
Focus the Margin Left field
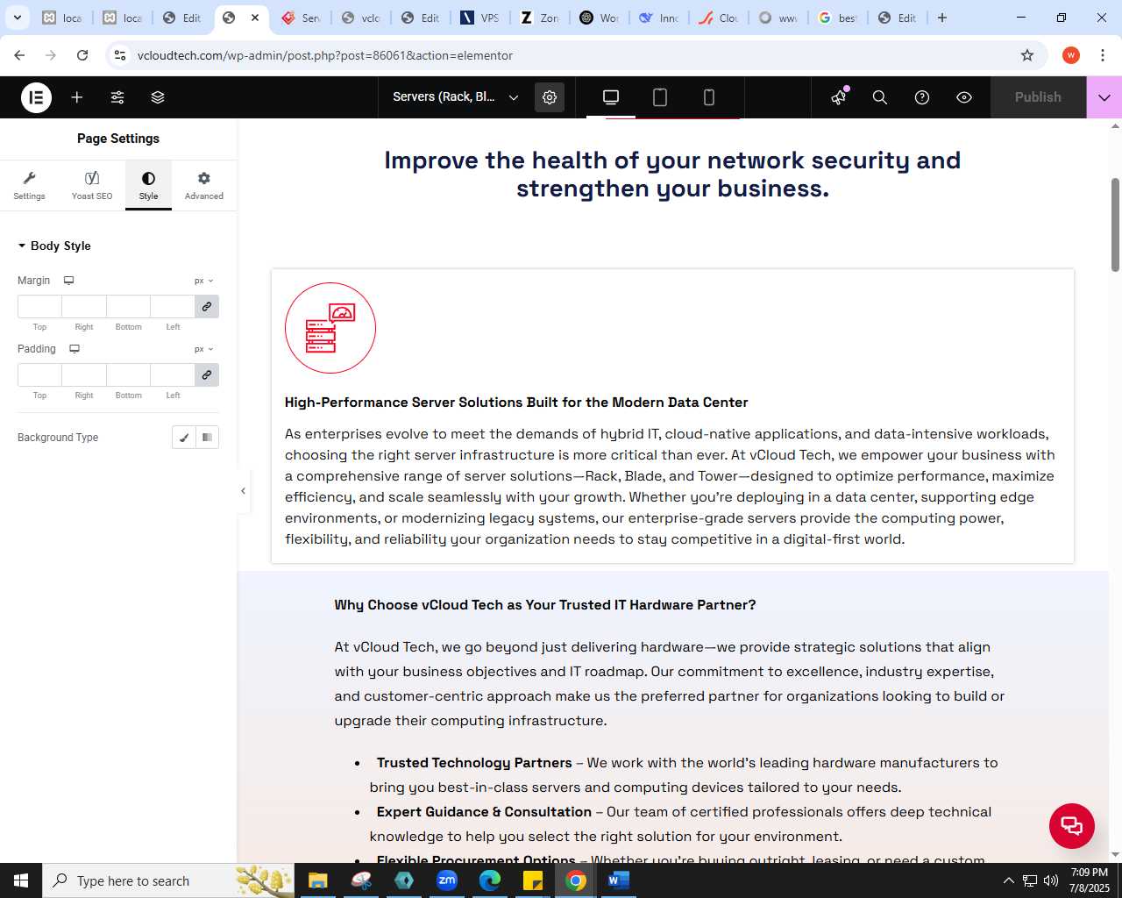[x=173, y=306]
